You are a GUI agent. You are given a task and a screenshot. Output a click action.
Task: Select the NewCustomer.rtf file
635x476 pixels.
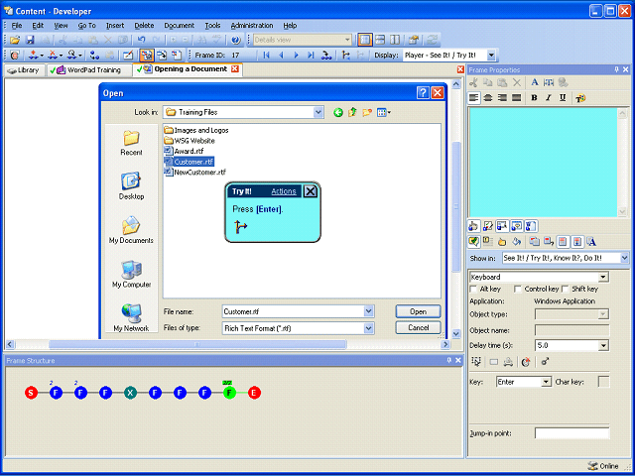coord(194,172)
